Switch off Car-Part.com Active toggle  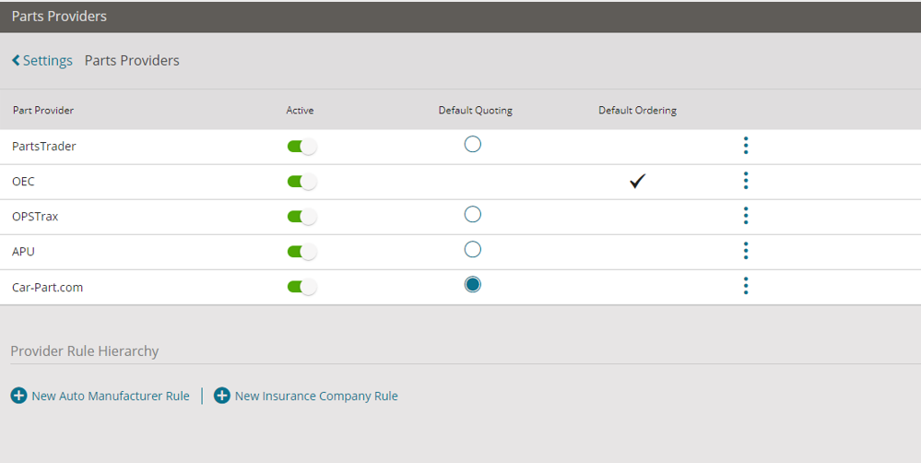click(301, 287)
